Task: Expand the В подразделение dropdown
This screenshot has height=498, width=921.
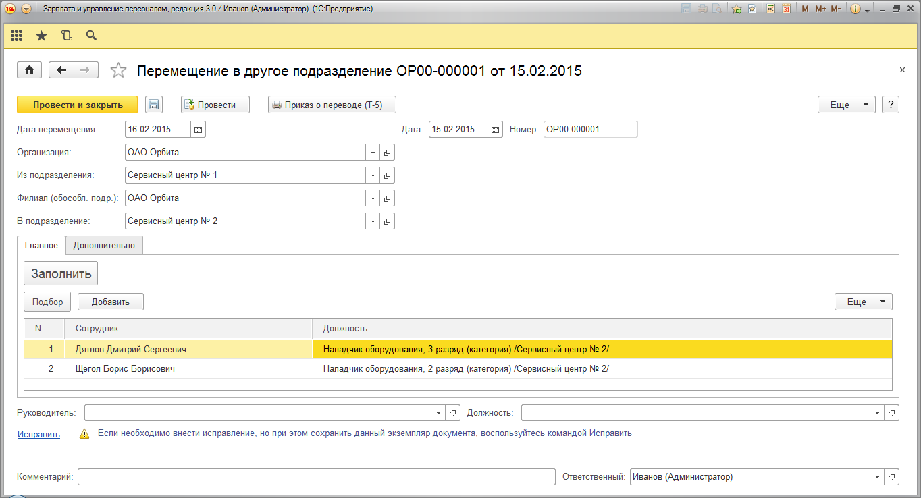Action: pyautogui.click(x=373, y=221)
